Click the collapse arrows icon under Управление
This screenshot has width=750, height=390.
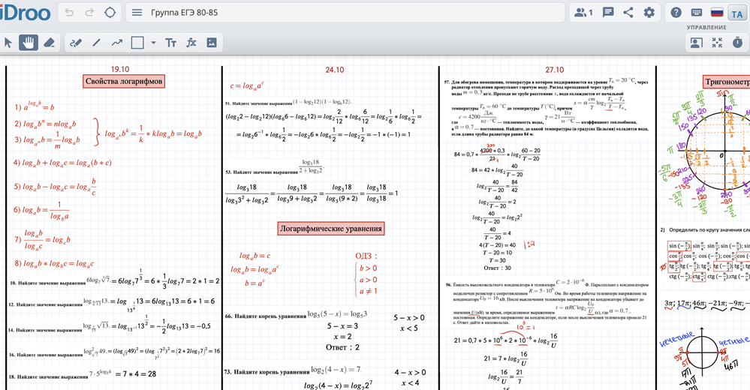pos(717,43)
